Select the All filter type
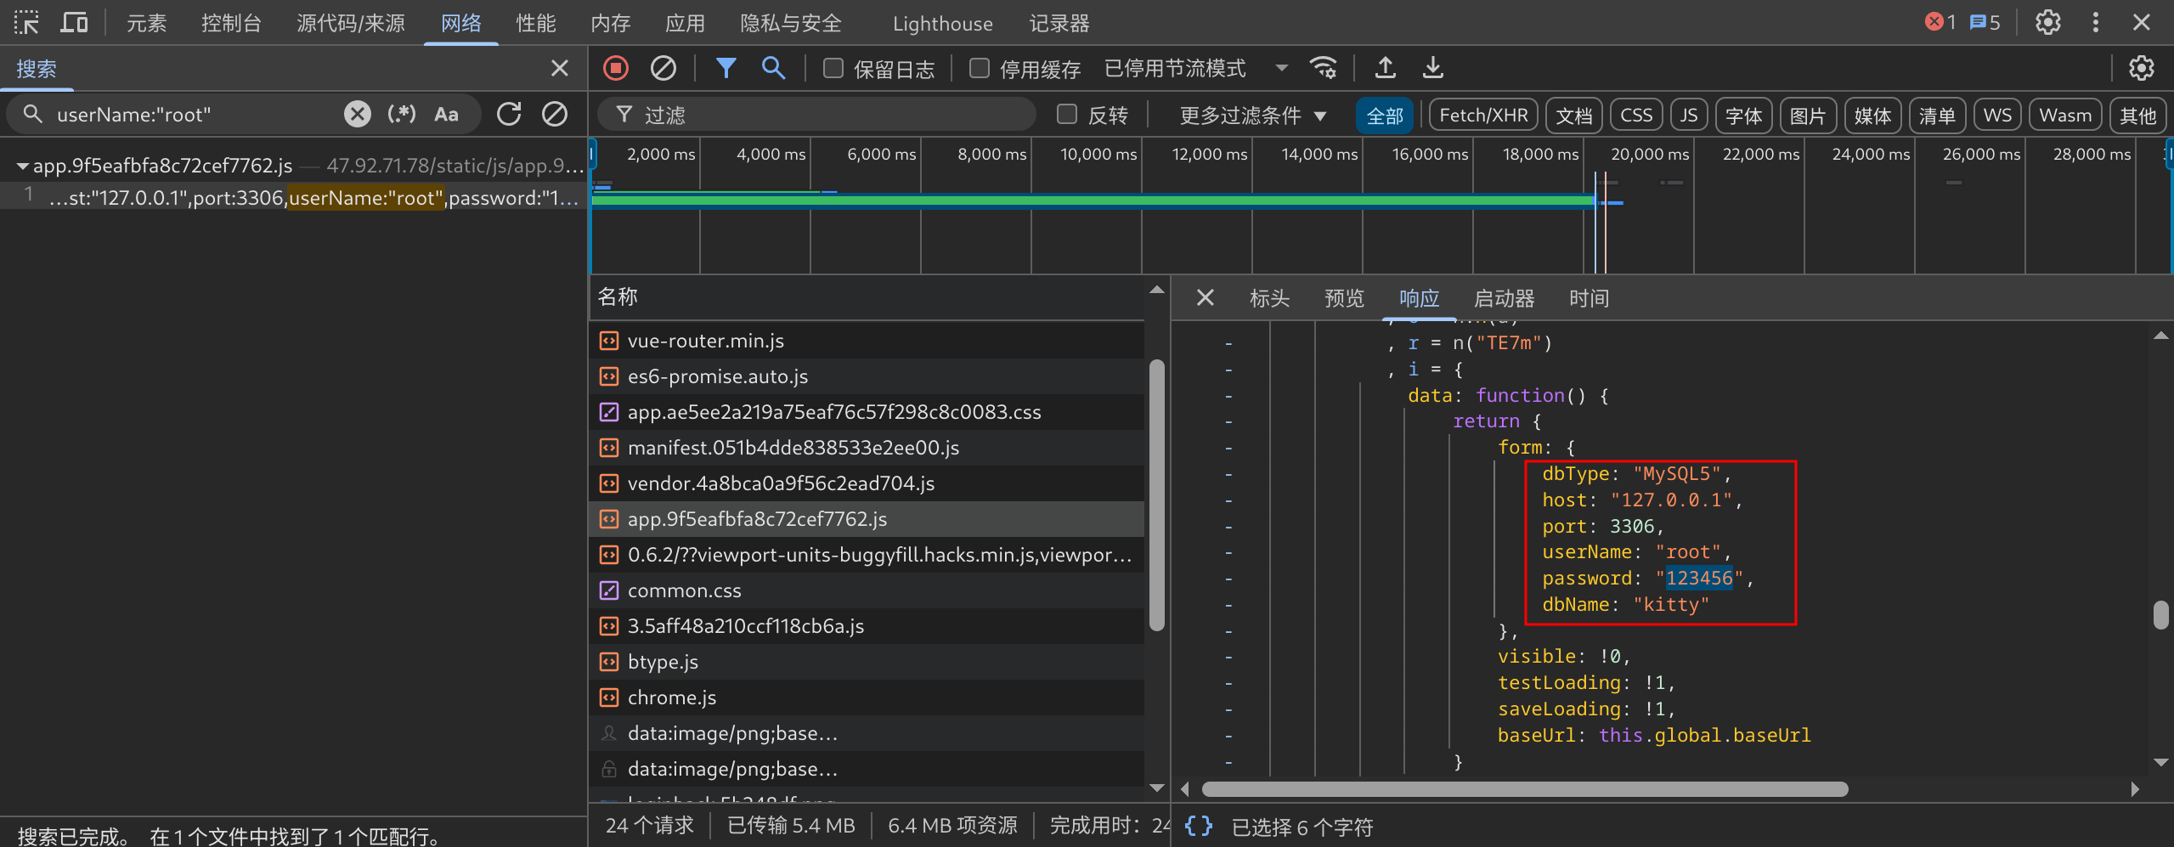Image resolution: width=2174 pixels, height=847 pixels. [x=1385, y=116]
